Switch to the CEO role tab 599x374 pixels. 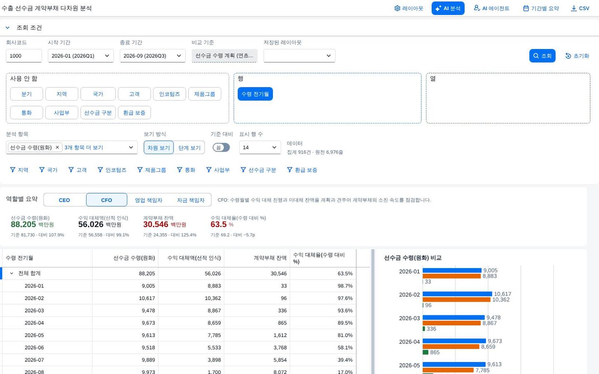[x=64, y=200]
